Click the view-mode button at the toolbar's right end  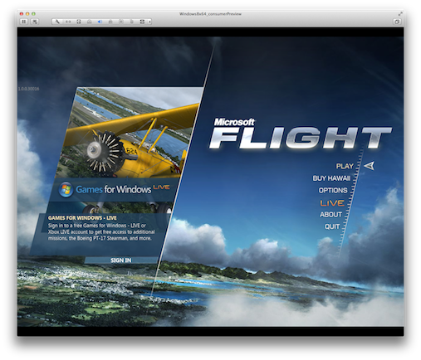397,22
